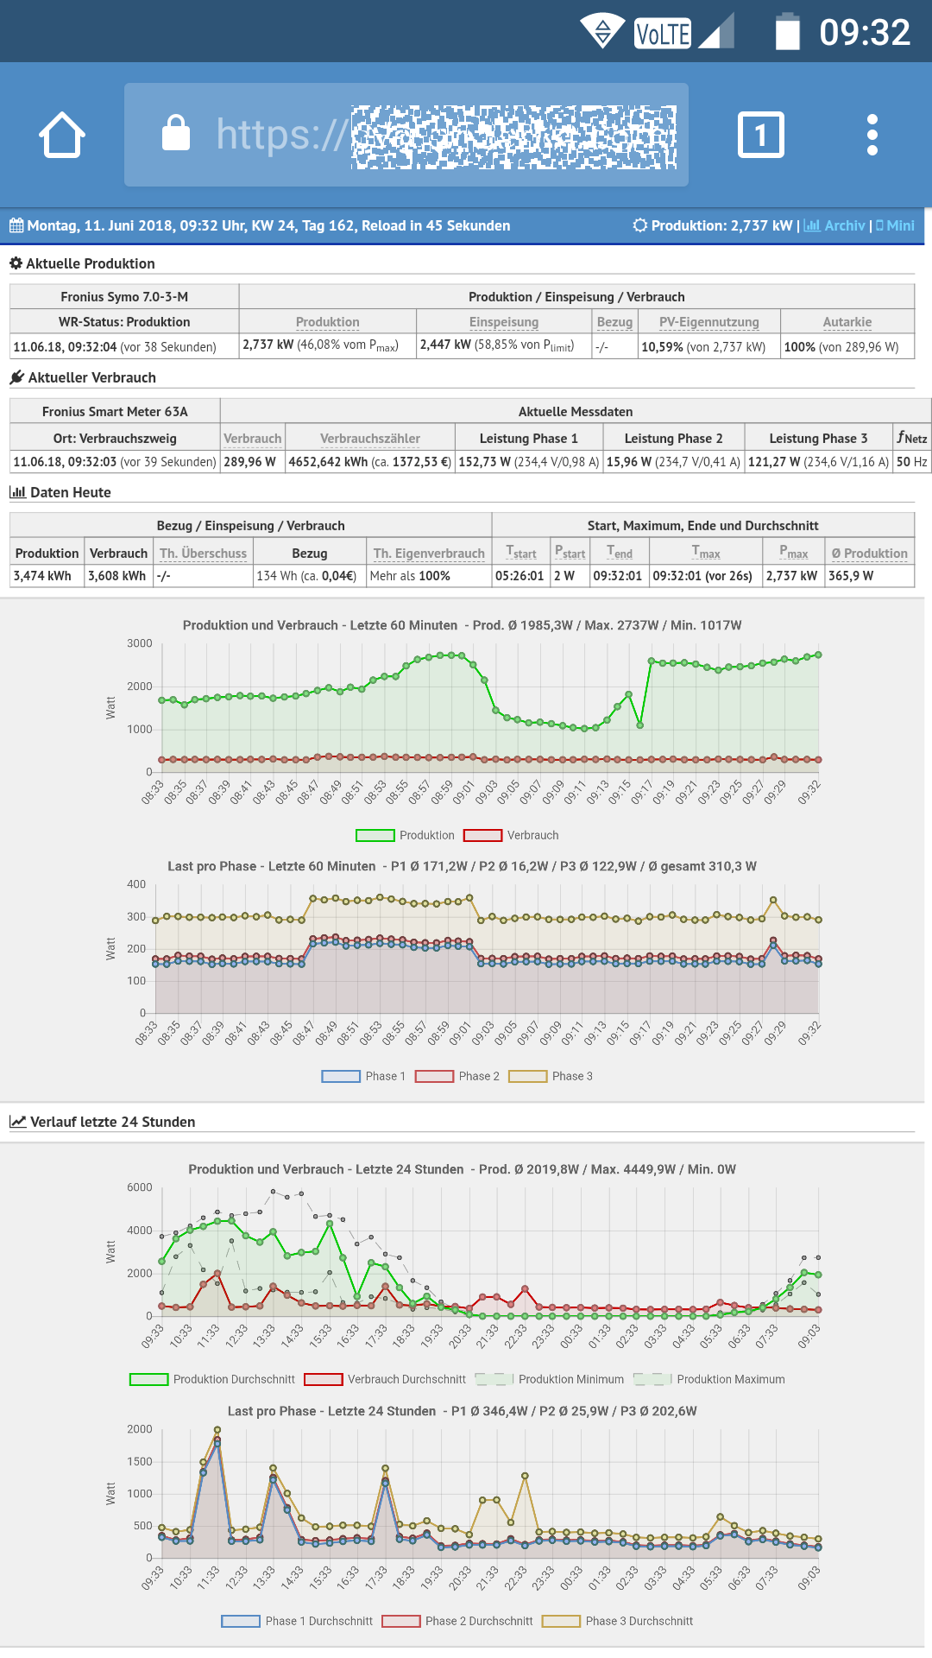Tap the PV-Eigennutzung column header
The image size is (932, 1658).
click(709, 322)
